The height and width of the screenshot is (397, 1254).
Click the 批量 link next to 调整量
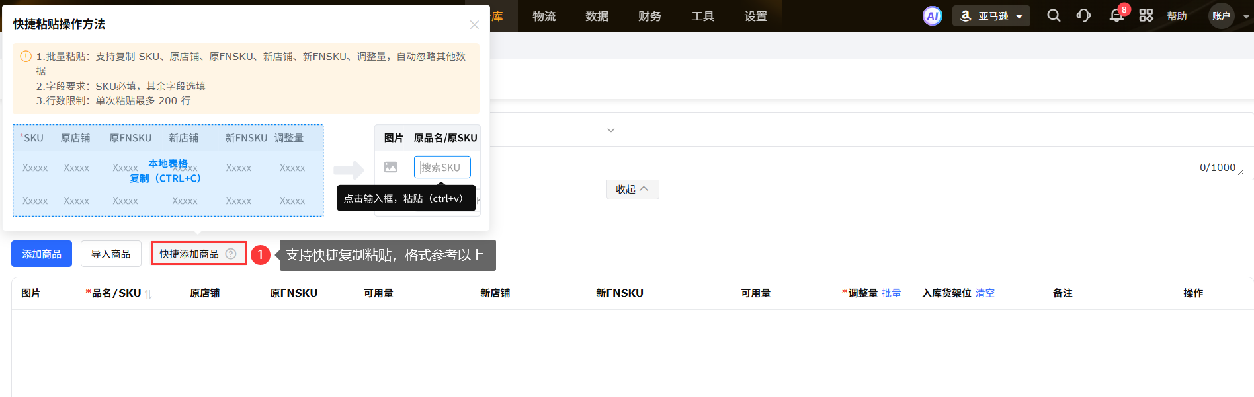click(891, 293)
